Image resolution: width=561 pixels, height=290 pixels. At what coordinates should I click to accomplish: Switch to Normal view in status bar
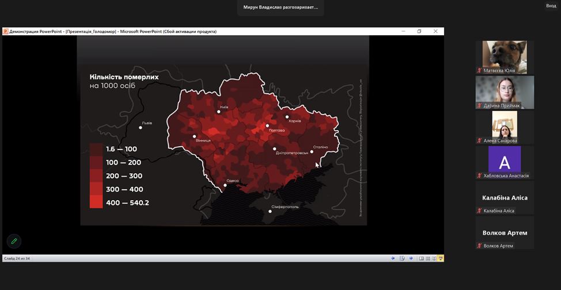[422, 258]
